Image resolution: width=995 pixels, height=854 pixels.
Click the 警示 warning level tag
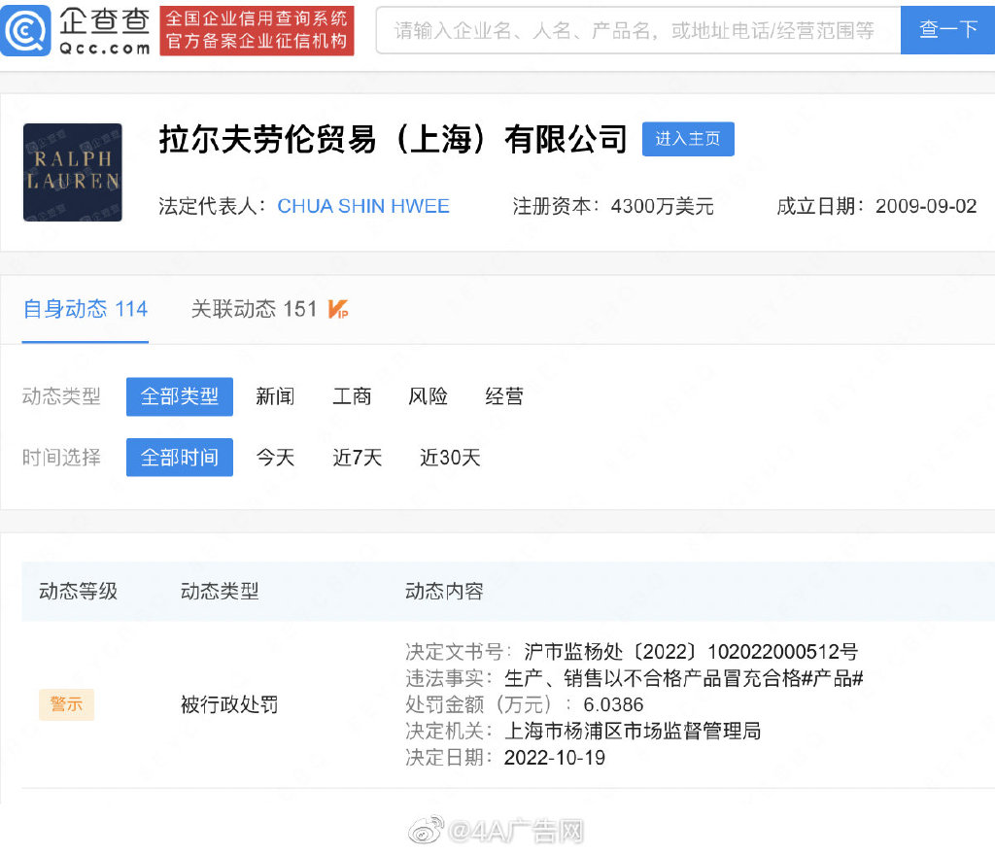click(67, 704)
